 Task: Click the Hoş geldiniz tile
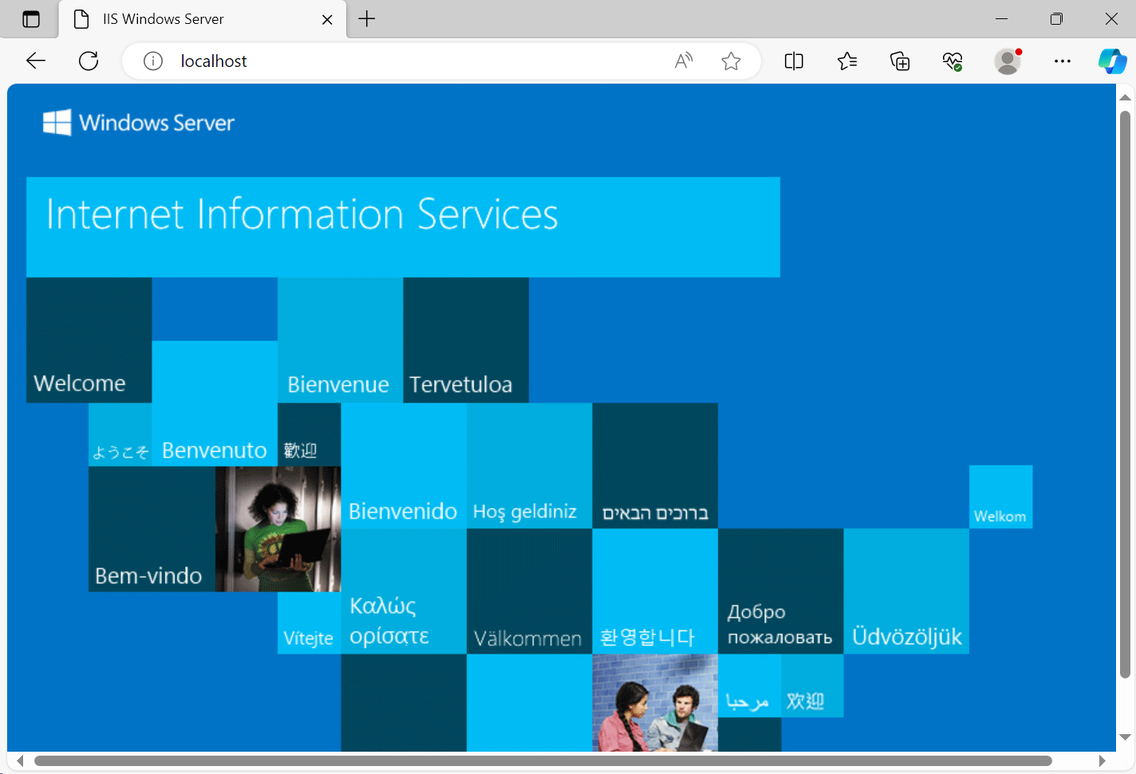click(529, 466)
